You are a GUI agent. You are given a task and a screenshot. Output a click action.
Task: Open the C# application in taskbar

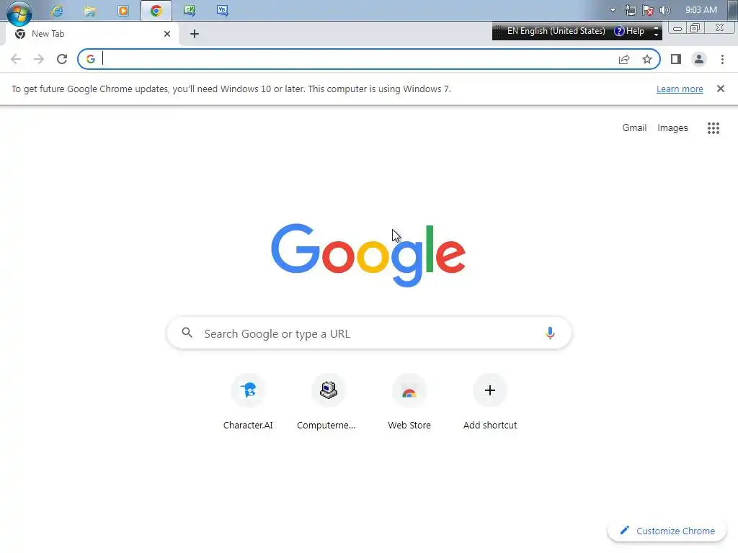pyautogui.click(x=190, y=10)
